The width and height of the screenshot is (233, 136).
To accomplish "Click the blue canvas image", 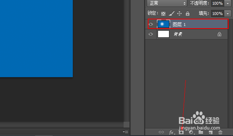I will pyautogui.click(x=37, y=38).
